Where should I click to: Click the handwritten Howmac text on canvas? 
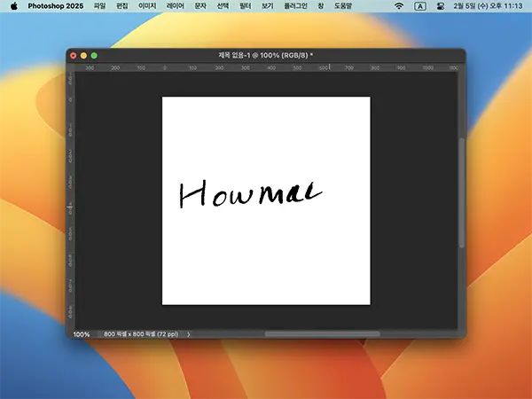click(250, 193)
